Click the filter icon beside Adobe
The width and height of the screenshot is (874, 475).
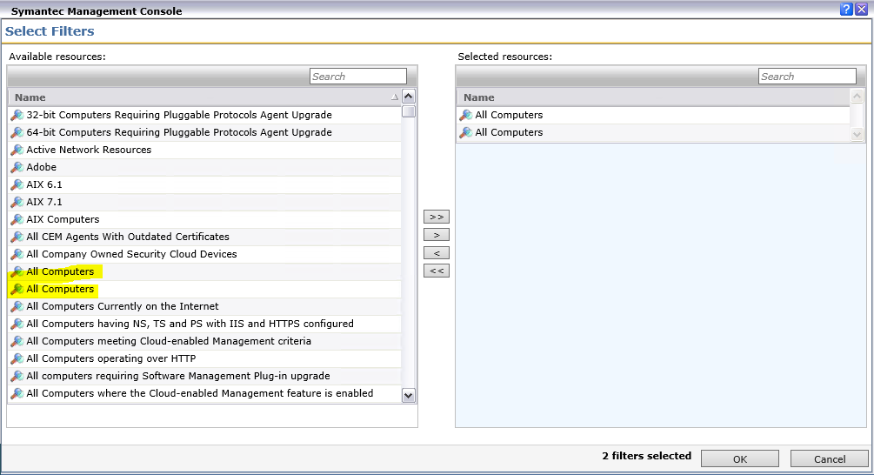click(x=17, y=167)
